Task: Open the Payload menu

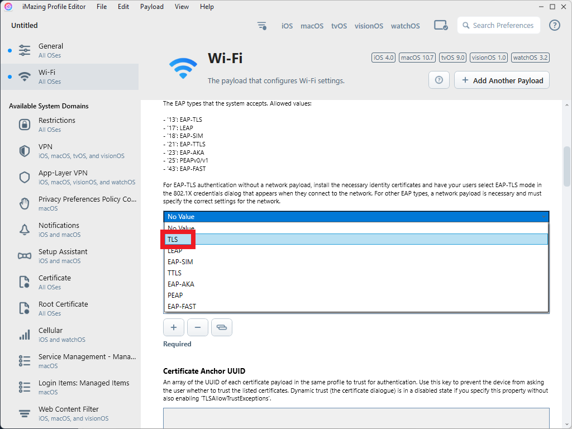Action: (152, 7)
